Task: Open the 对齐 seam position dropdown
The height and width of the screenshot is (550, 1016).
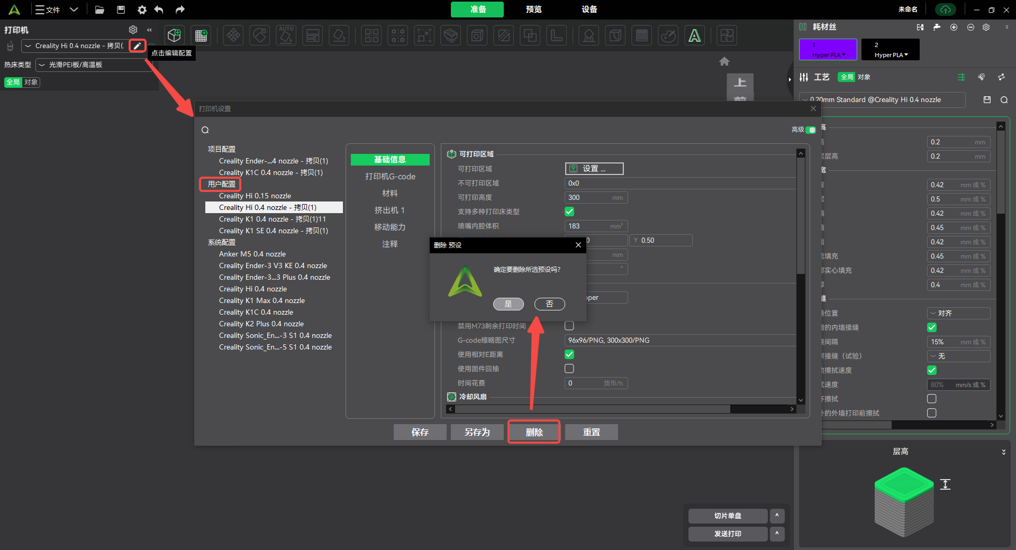Action: [958, 313]
